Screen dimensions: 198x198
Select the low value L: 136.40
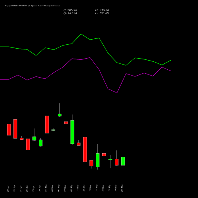pyautogui.click(x=102, y=13)
